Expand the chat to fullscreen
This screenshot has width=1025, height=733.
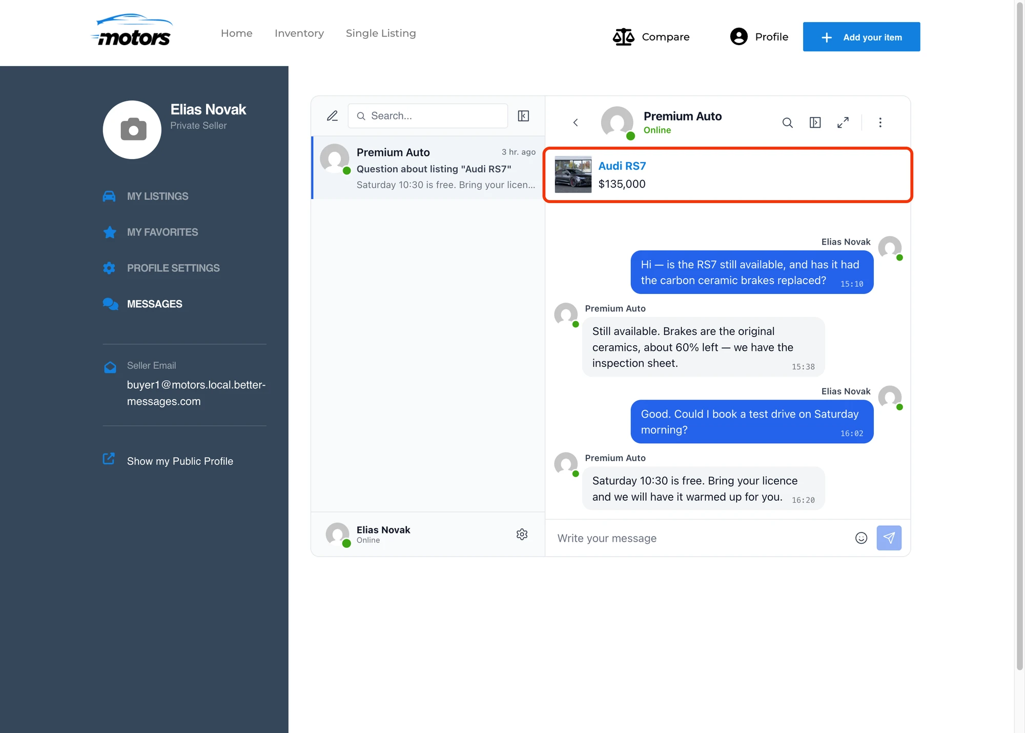(x=843, y=123)
